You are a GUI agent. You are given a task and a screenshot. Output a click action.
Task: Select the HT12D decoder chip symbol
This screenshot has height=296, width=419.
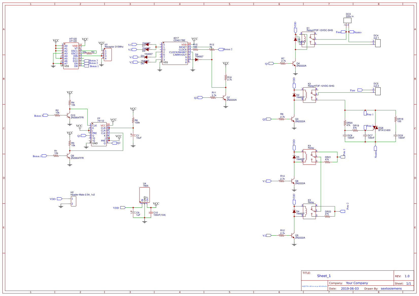[x=71, y=56]
